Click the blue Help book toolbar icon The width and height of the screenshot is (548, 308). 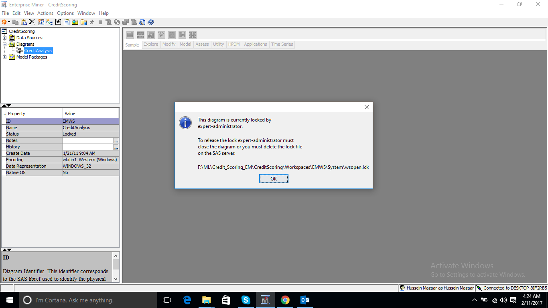(x=151, y=22)
